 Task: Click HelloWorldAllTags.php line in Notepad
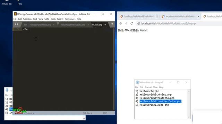[152, 105]
